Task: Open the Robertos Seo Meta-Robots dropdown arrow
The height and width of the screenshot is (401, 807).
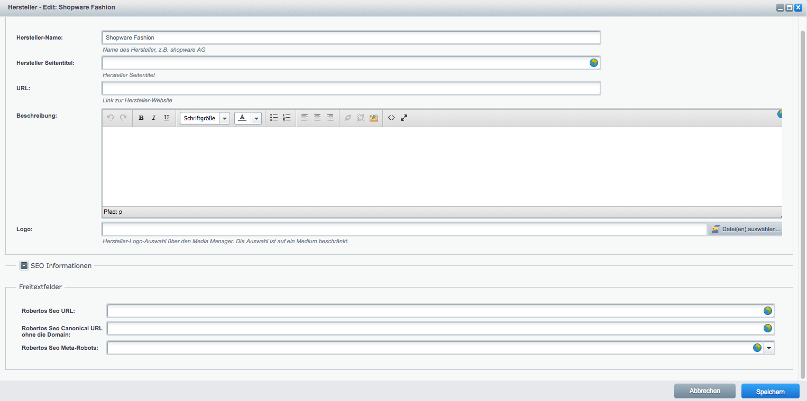Action: point(769,348)
